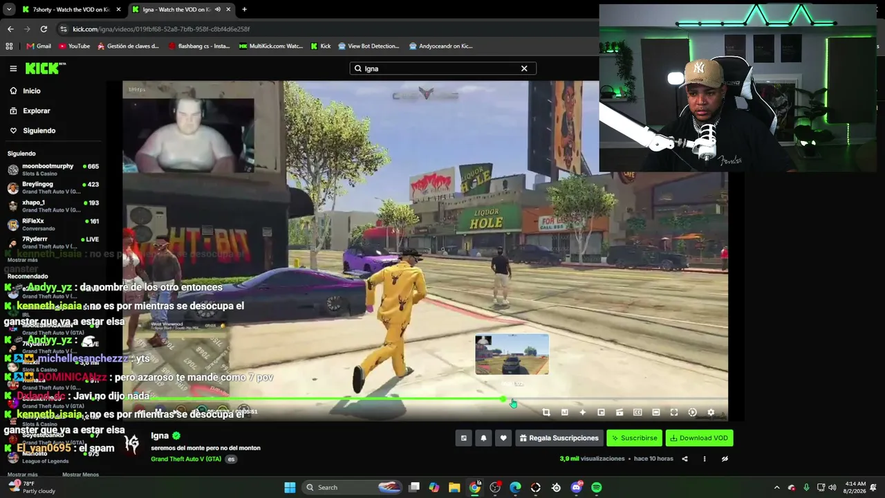This screenshot has height=498, width=885.
Task: Open the Gmail bookmark
Action: click(39, 46)
